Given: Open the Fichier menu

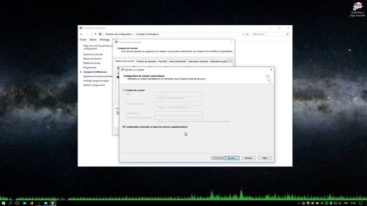Looking at the screenshot, I should pyautogui.click(x=83, y=39).
